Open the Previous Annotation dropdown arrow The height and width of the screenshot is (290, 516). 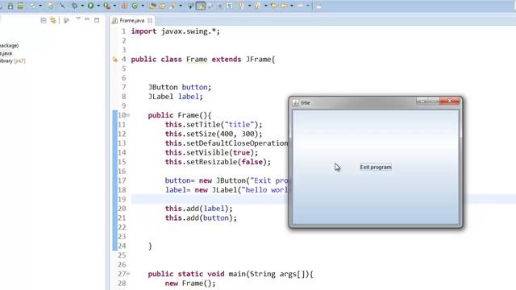(x=265, y=6)
